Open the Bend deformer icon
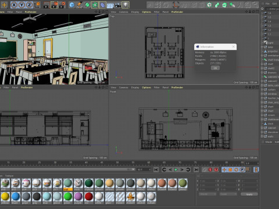Viewport: 279px width, 209px height. [x=102, y=5]
